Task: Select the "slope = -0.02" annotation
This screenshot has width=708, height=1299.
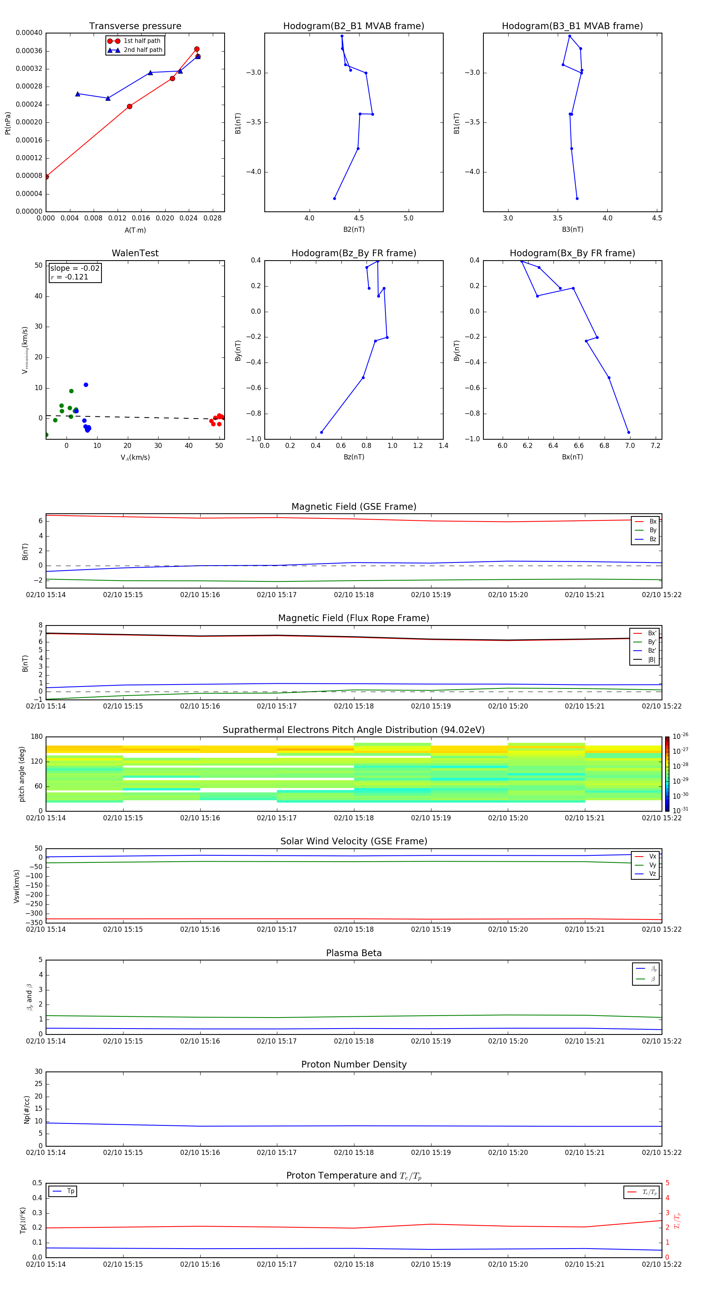Action: (75, 268)
